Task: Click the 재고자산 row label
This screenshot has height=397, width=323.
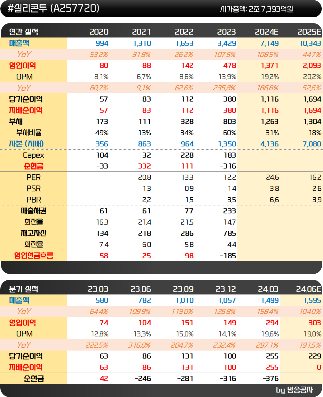Action: [x=34, y=233]
